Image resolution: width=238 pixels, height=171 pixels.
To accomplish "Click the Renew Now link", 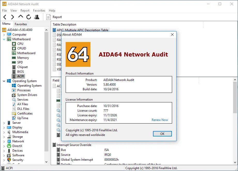I will (160, 120).
